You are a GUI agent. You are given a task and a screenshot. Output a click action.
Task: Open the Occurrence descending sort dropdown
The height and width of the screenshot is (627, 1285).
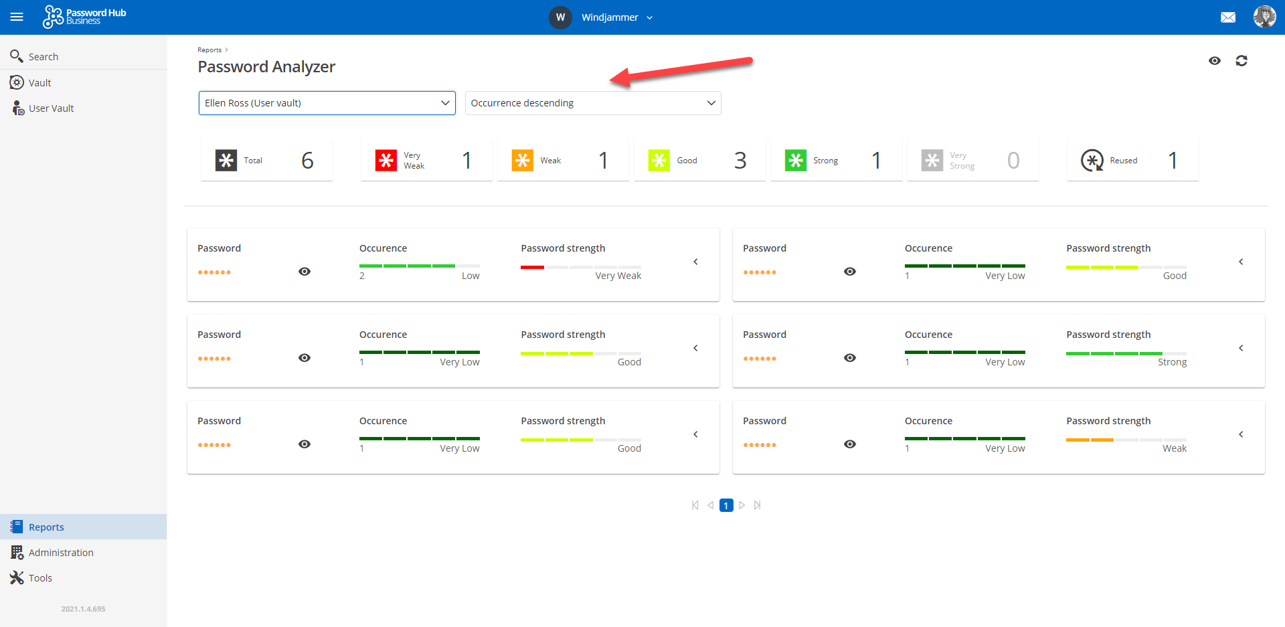point(593,103)
